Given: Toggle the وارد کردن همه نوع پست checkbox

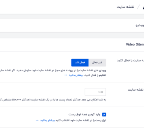Looking at the screenshot, I should 104,115.
